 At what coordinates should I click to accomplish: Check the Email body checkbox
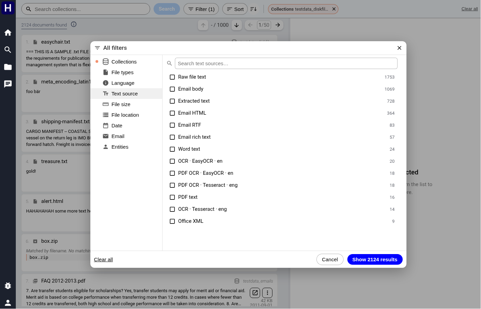pyautogui.click(x=172, y=89)
